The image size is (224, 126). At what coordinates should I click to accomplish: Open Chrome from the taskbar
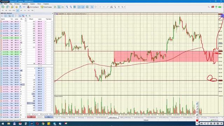point(43,124)
